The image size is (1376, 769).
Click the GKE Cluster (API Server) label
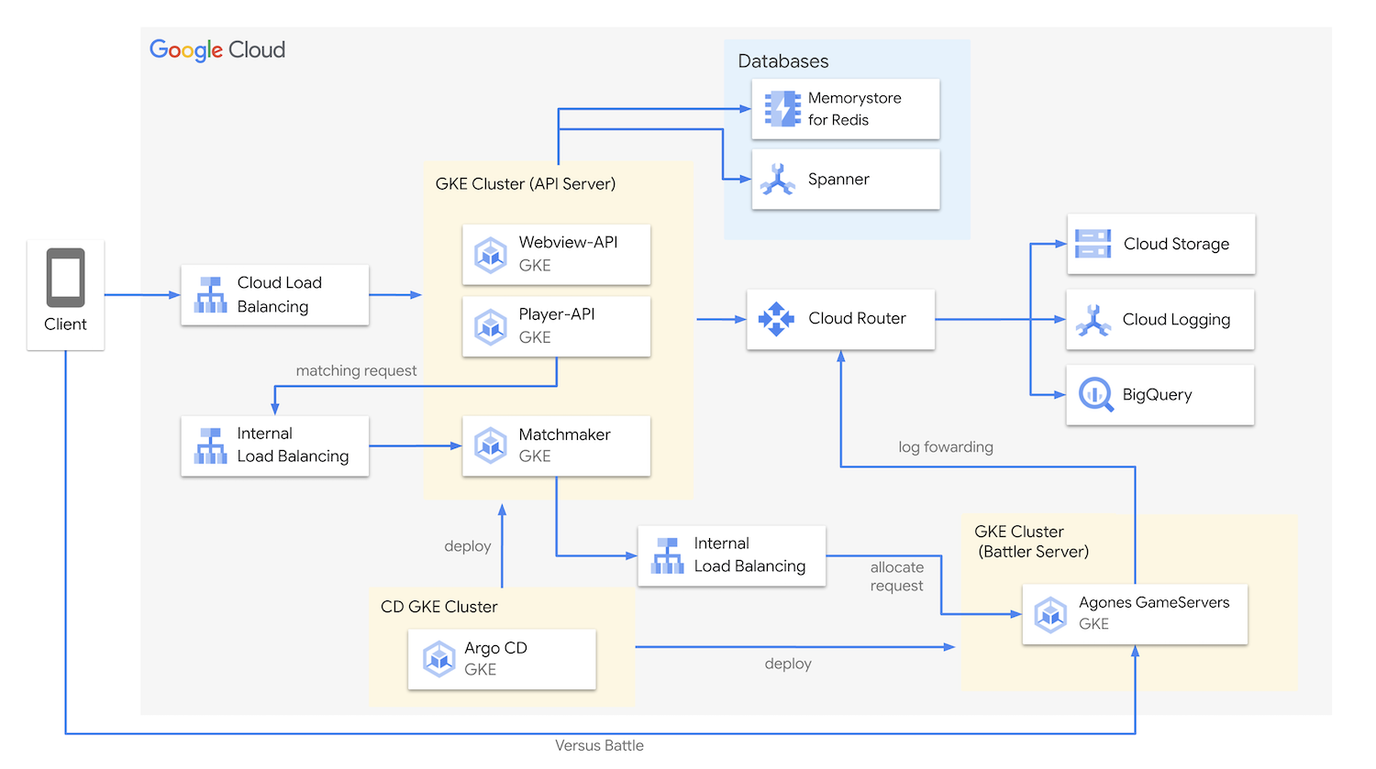[525, 183]
